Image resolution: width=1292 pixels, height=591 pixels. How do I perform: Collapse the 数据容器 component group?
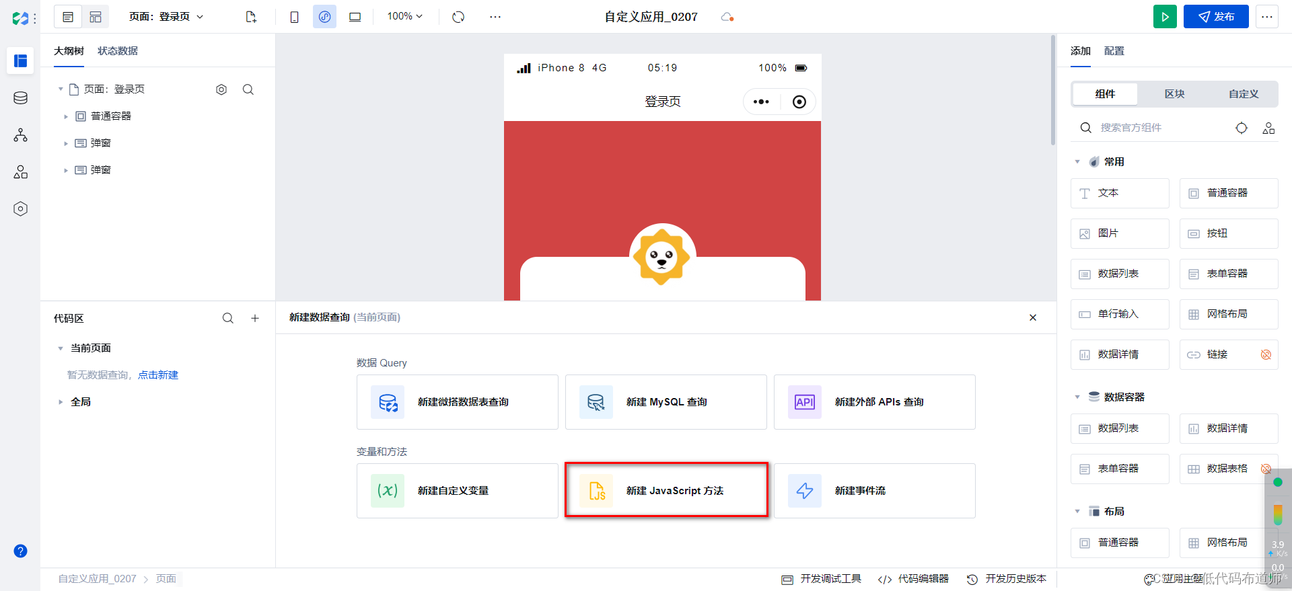[1077, 397]
